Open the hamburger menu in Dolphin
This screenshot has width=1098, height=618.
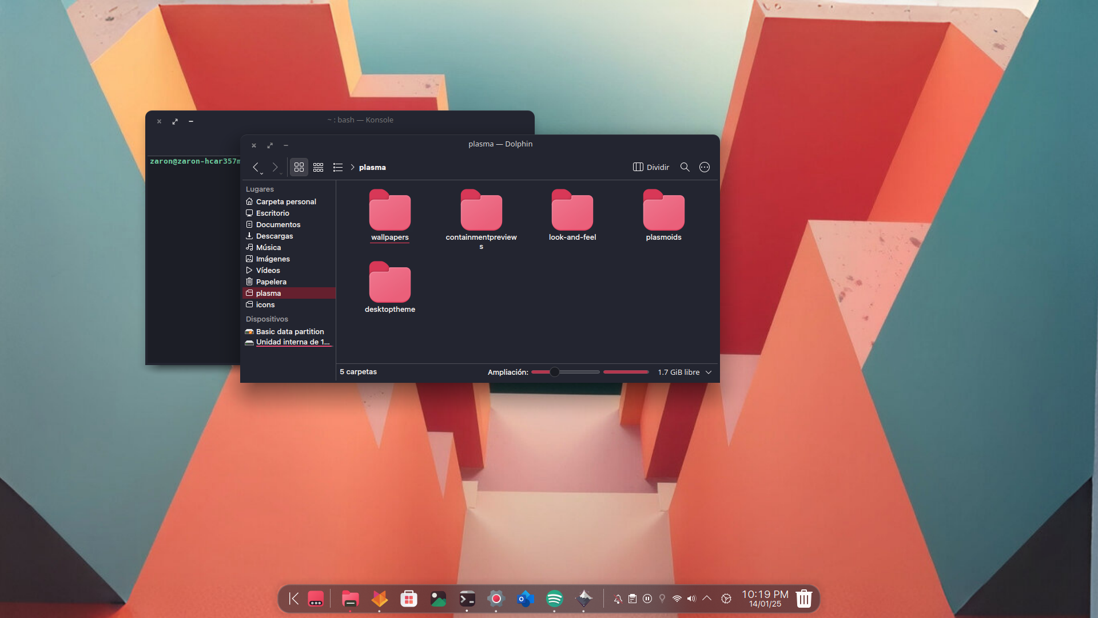coord(704,167)
